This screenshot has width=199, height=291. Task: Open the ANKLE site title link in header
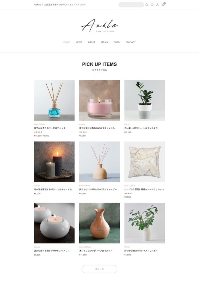click(x=37, y=5)
